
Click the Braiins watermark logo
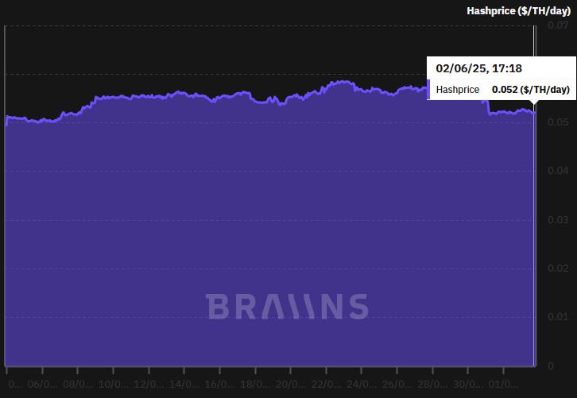coord(287,307)
